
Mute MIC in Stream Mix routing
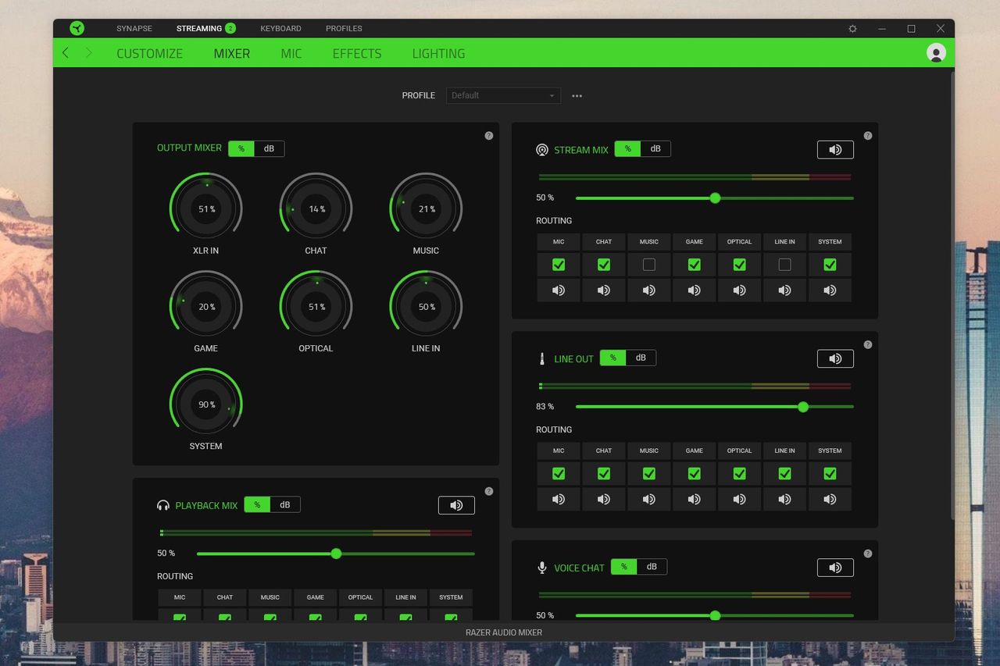coord(559,290)
